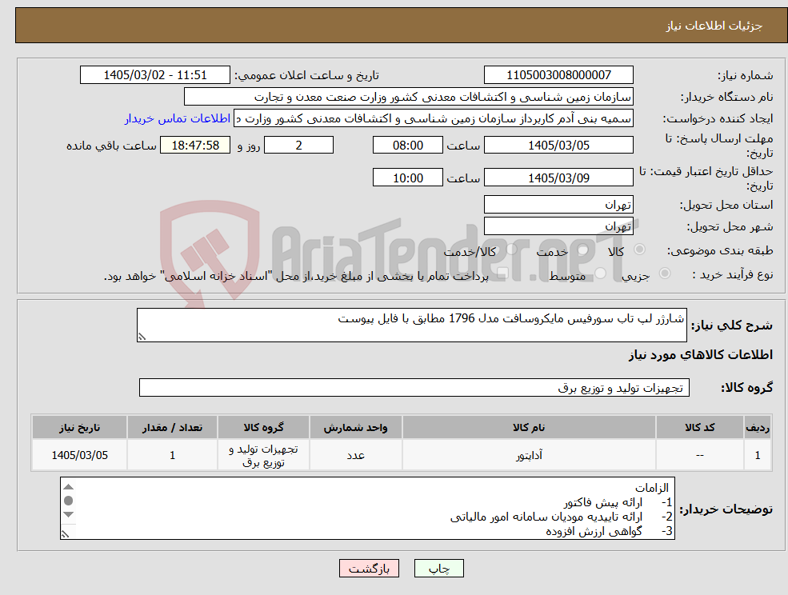Click resize handle of general description box

pos(142,337)
